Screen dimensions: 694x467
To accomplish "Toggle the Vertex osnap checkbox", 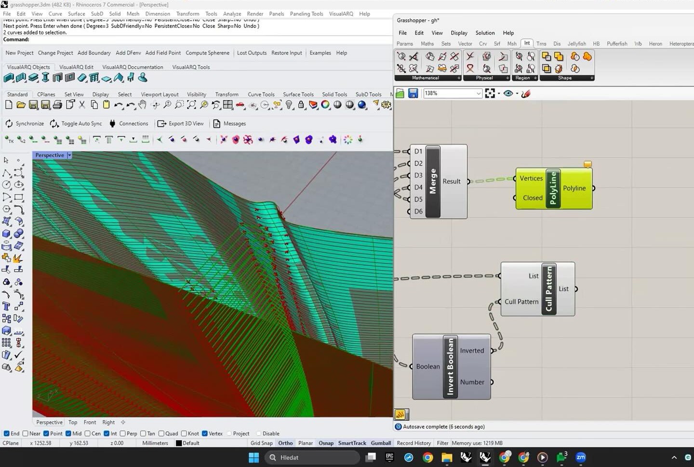I will (205, 433).
